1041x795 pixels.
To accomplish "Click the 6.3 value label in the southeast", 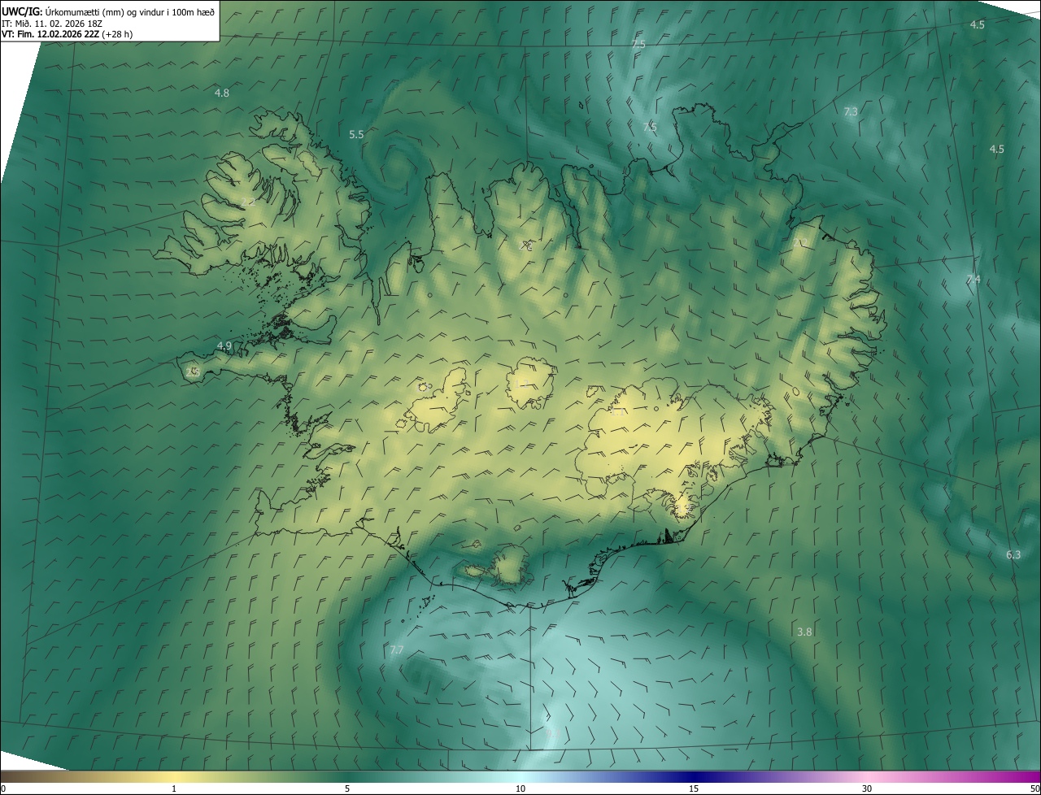I will [x=1013, y=554].
